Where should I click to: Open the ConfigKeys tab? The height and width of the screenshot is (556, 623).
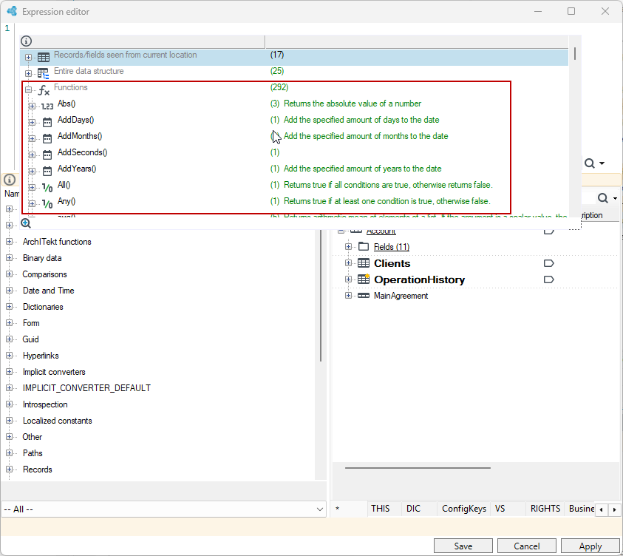coord(464,509)
